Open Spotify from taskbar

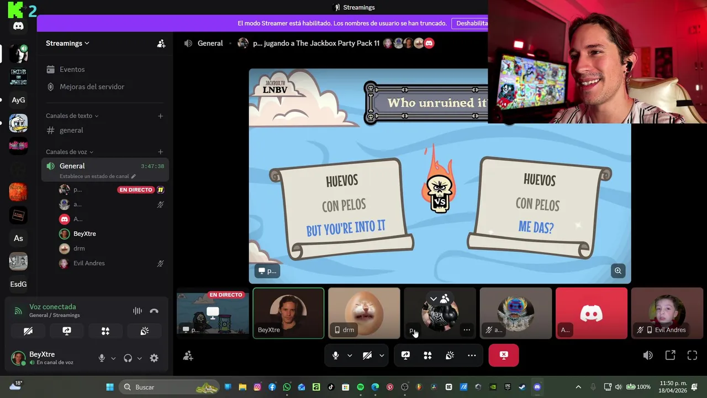pos(360,387)
